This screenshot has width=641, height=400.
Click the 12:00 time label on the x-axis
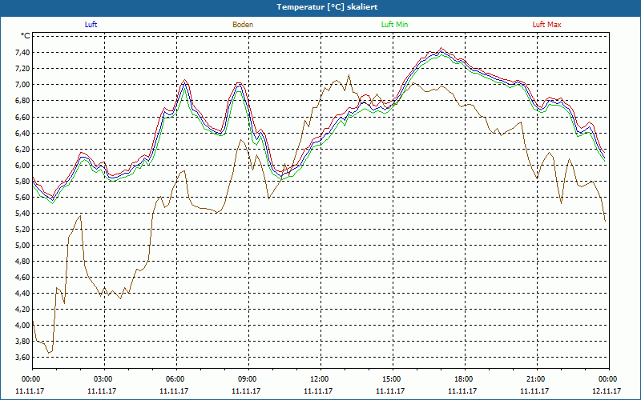tap(319, 379)
